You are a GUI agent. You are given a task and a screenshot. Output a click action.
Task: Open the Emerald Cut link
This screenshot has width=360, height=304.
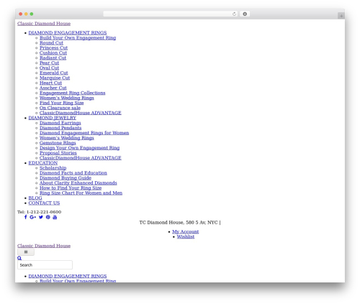54,73
